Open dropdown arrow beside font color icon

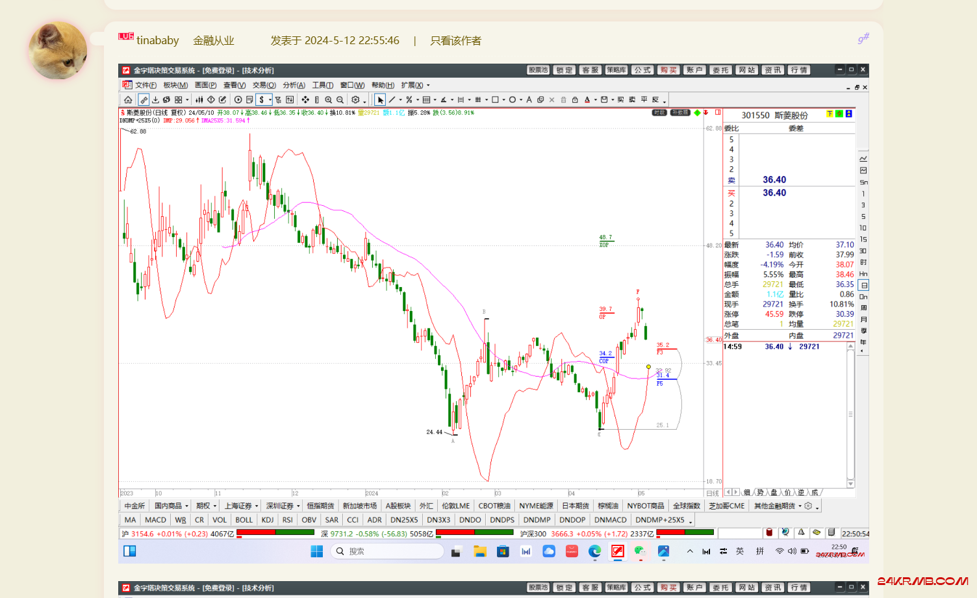tap(595, 100)
